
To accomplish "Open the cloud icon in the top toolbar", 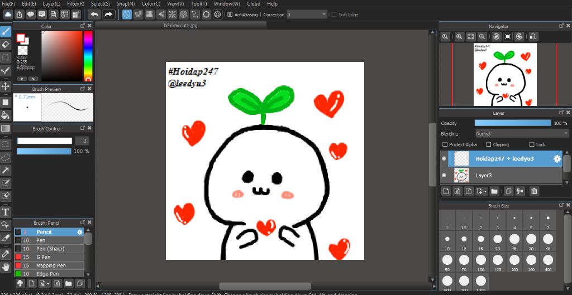I will coord(8,14).
